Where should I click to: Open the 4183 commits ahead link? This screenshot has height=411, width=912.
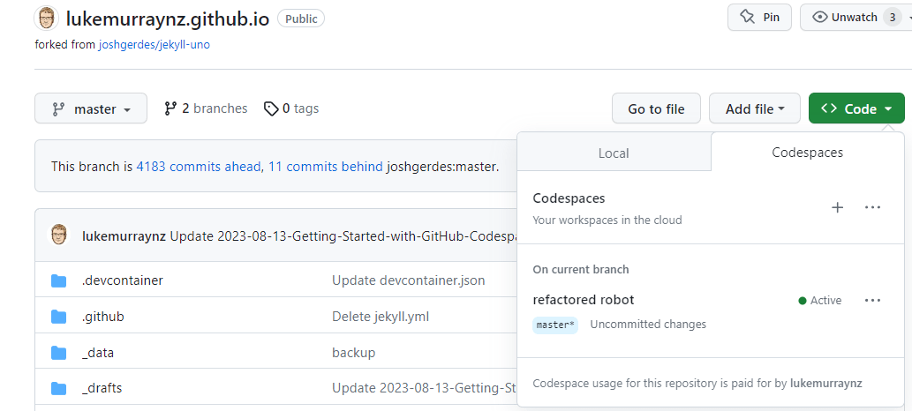click(199, 166)
